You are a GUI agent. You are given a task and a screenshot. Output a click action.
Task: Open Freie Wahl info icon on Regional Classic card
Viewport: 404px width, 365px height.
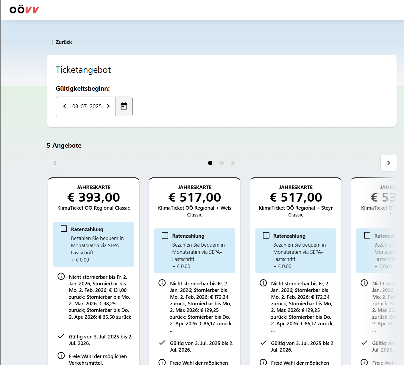(61, 356)
